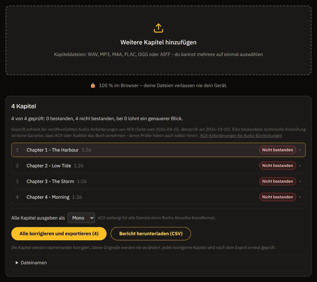This screenshot has height=282, width=317.
Task: Click the ACX Kanalformat hint text
Action: point(157,218)
